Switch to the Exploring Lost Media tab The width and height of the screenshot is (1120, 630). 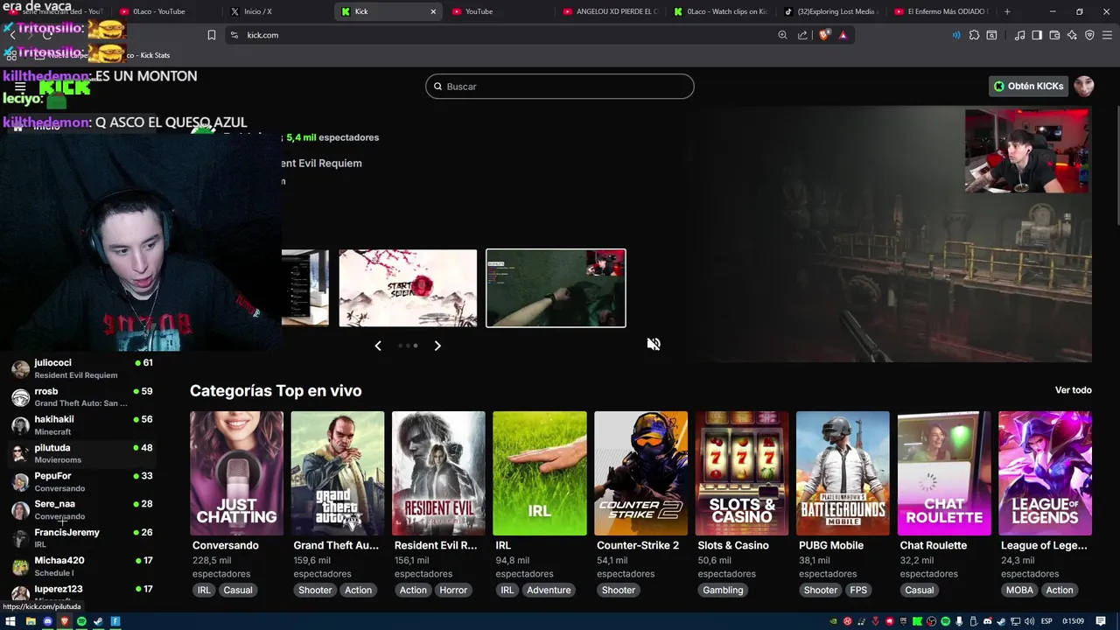pos(831,11)
